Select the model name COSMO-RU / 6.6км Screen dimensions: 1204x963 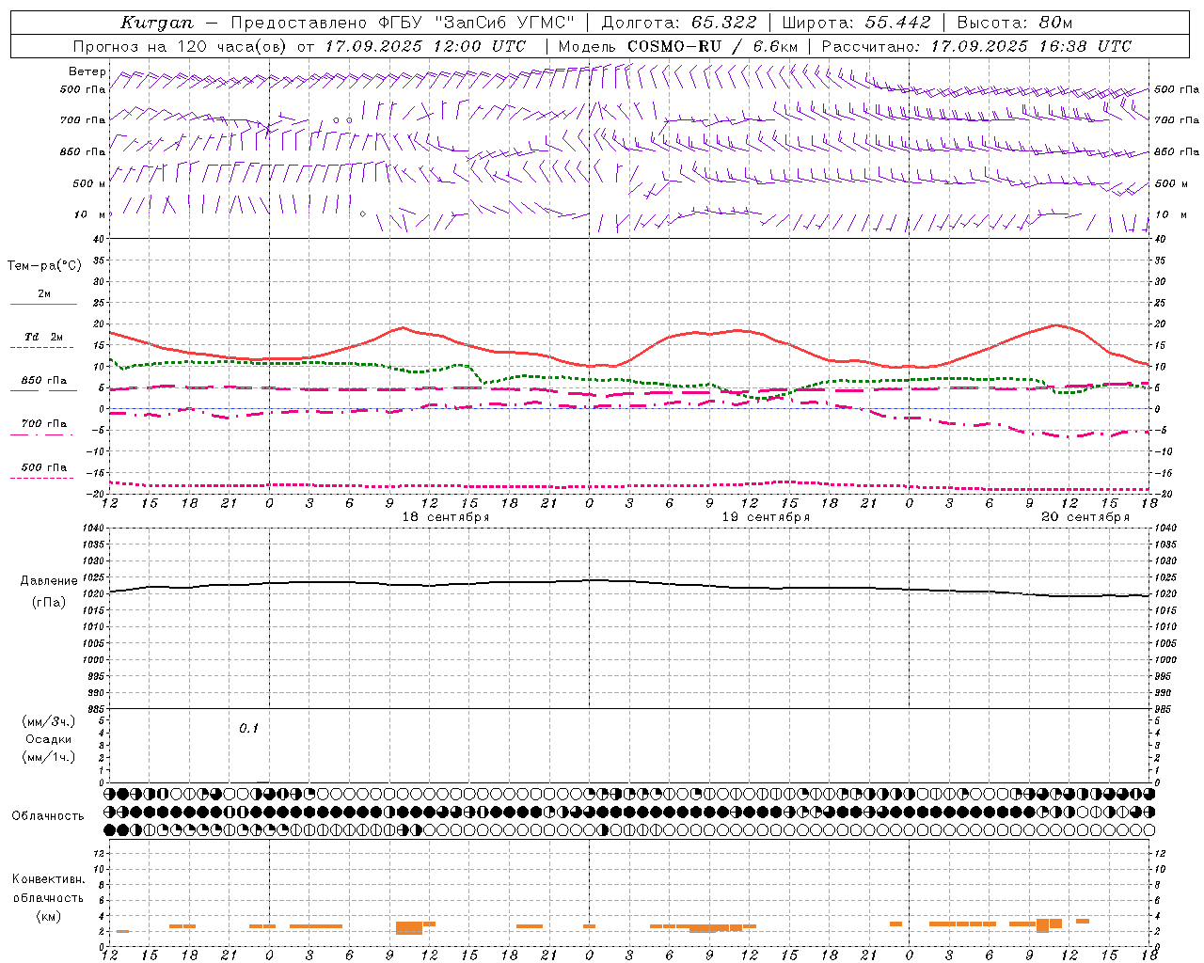712,46
